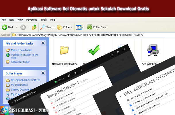Open BEL-SEKOLAH-OTOMATIS in Other Places
Viewport: 175px width, 115px height.
[x=26, y=80]
